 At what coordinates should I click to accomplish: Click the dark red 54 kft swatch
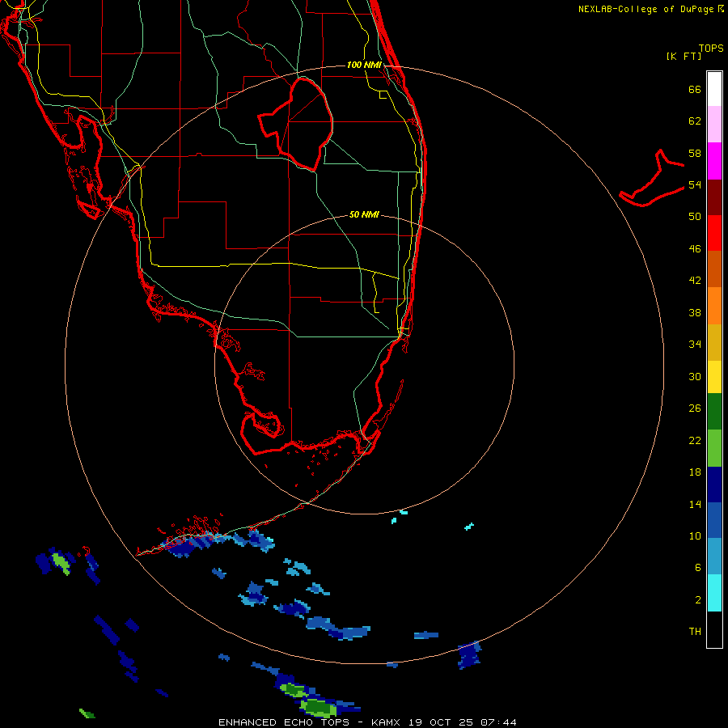pos(714,197)
